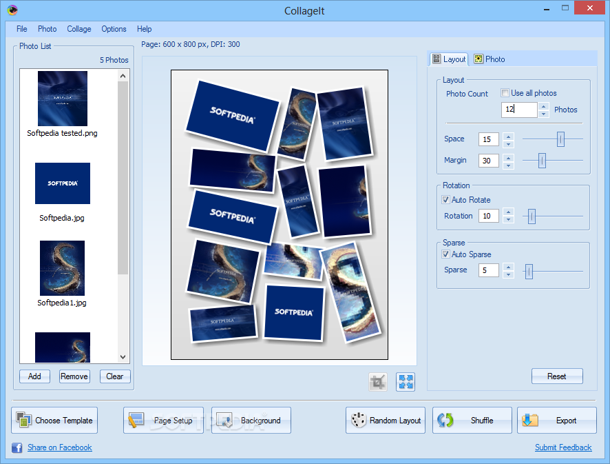Click photo list scroll down arrow

tap(123, 357)
